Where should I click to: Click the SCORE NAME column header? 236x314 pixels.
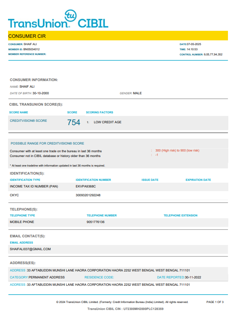point(19,112)
